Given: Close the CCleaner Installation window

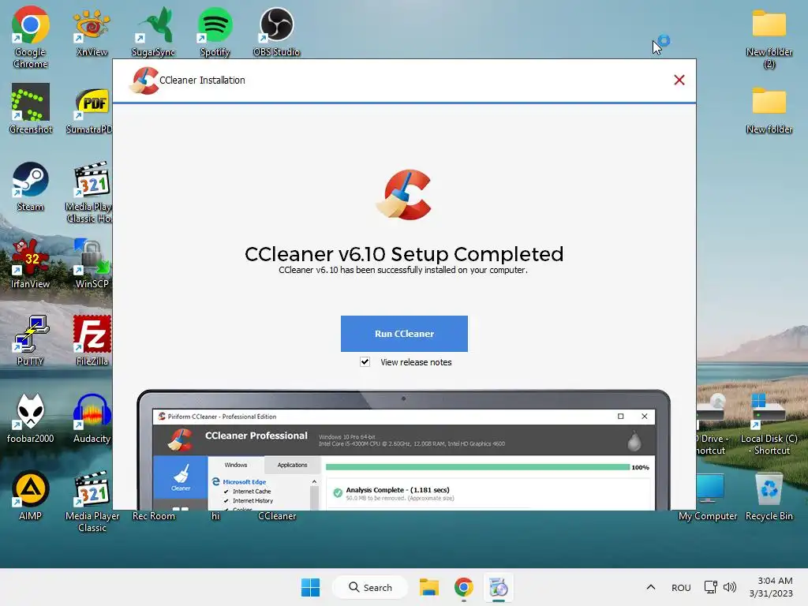Looking at the screenshot, I should (x=679, y=80).
